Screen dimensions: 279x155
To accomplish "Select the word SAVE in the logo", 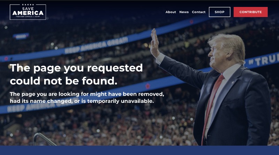I will coord(28,8).
